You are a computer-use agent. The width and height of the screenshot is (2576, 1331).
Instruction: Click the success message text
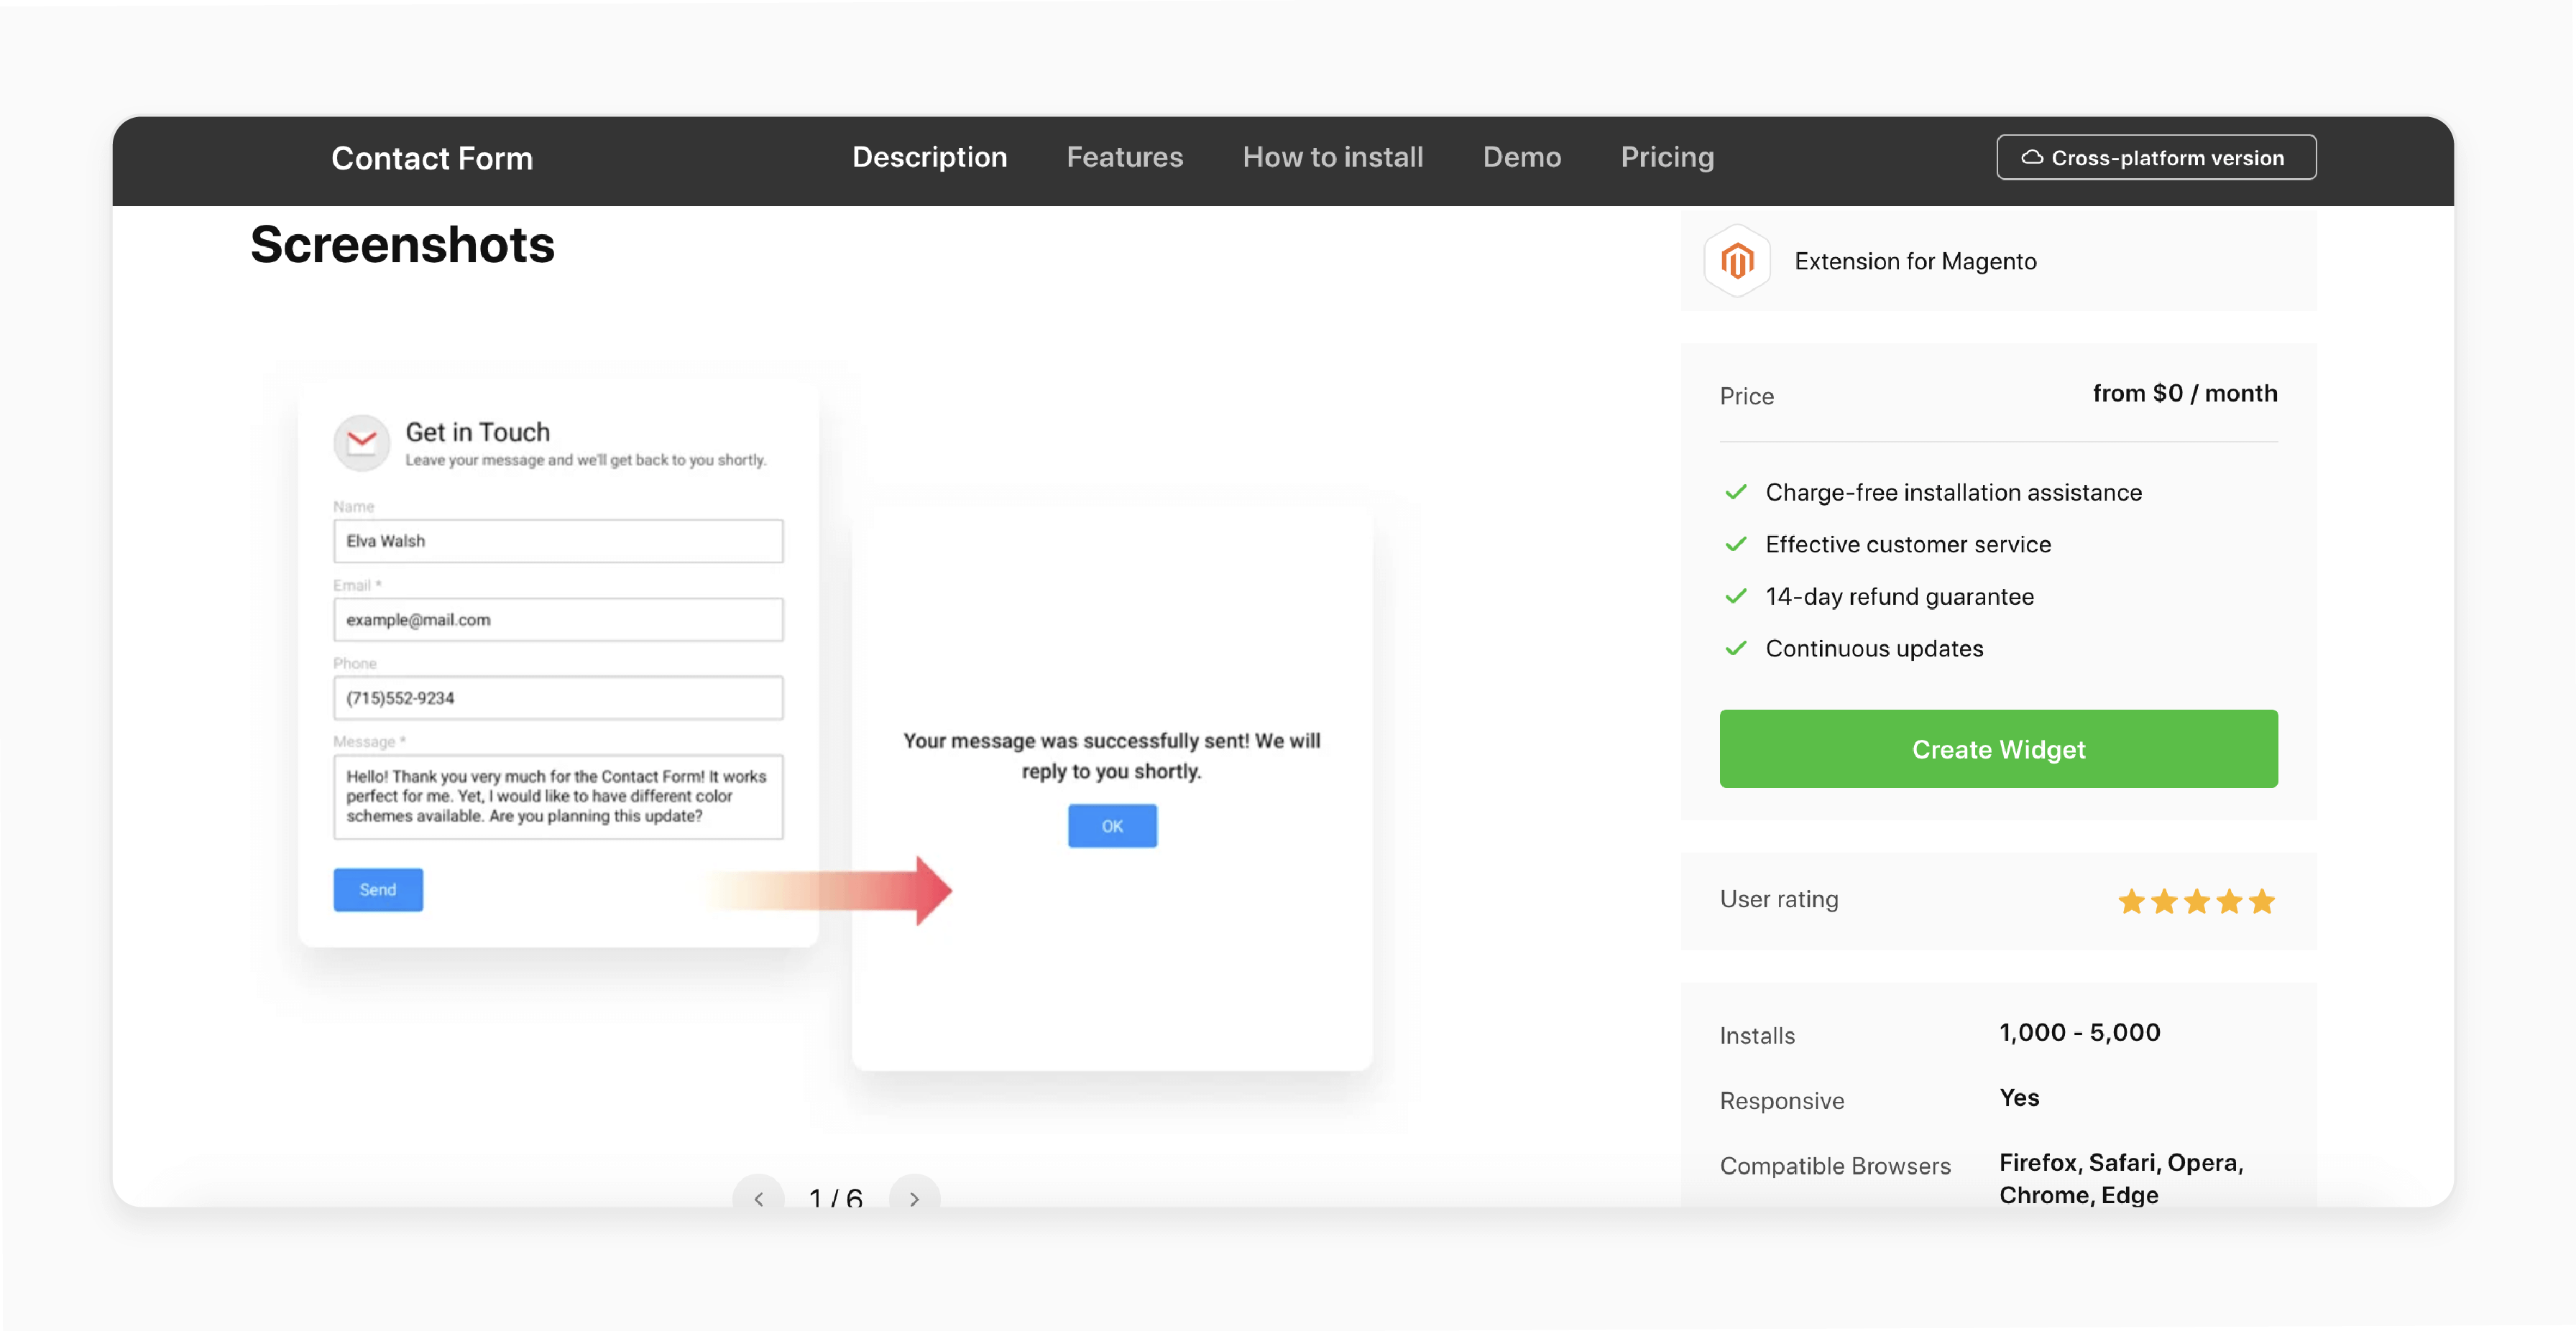point(1112,756)
